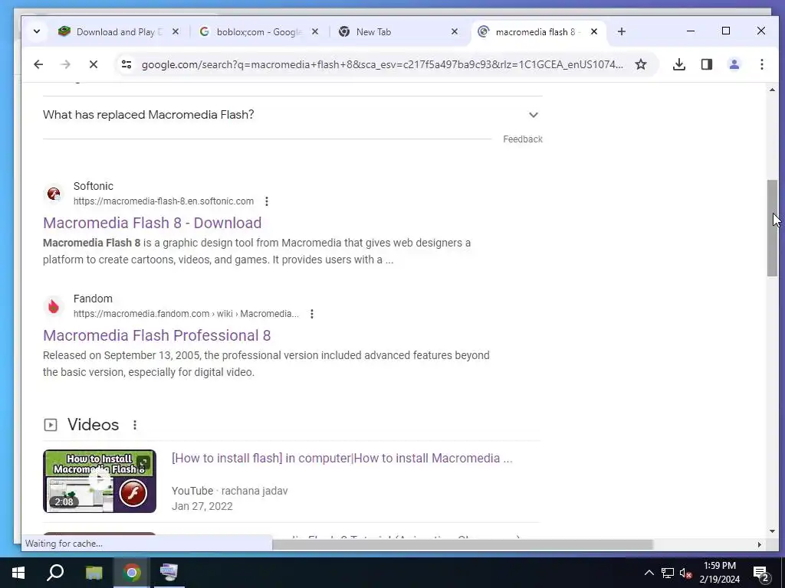
Task: Bookmark this page with the star icon
Action: (x=641, y=64)
